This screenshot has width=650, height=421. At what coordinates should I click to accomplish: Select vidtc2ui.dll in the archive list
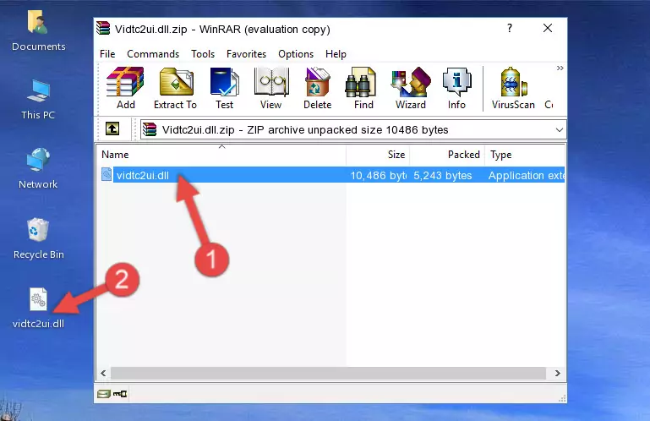pyautogui.click(x=143, y=176)
